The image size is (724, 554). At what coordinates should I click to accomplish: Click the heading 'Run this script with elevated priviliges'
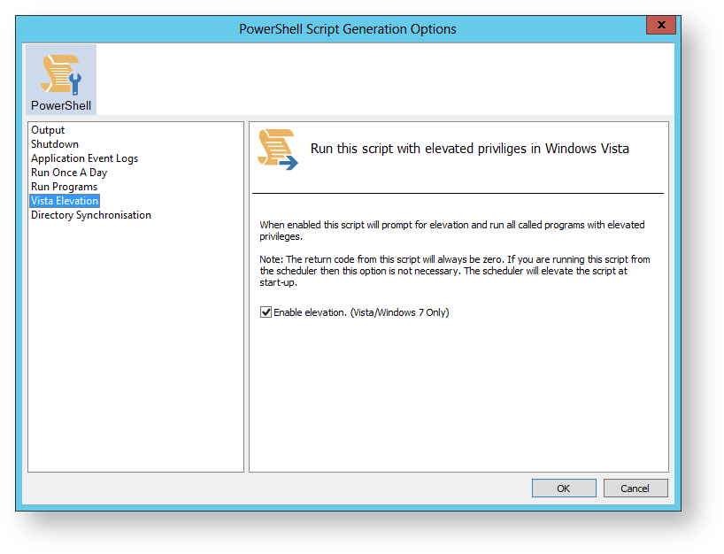[470, 149]
